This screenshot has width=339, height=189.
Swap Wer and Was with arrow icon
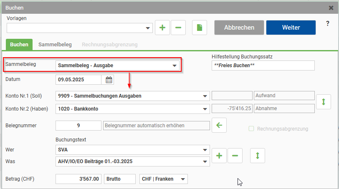[x=258, y=156]
